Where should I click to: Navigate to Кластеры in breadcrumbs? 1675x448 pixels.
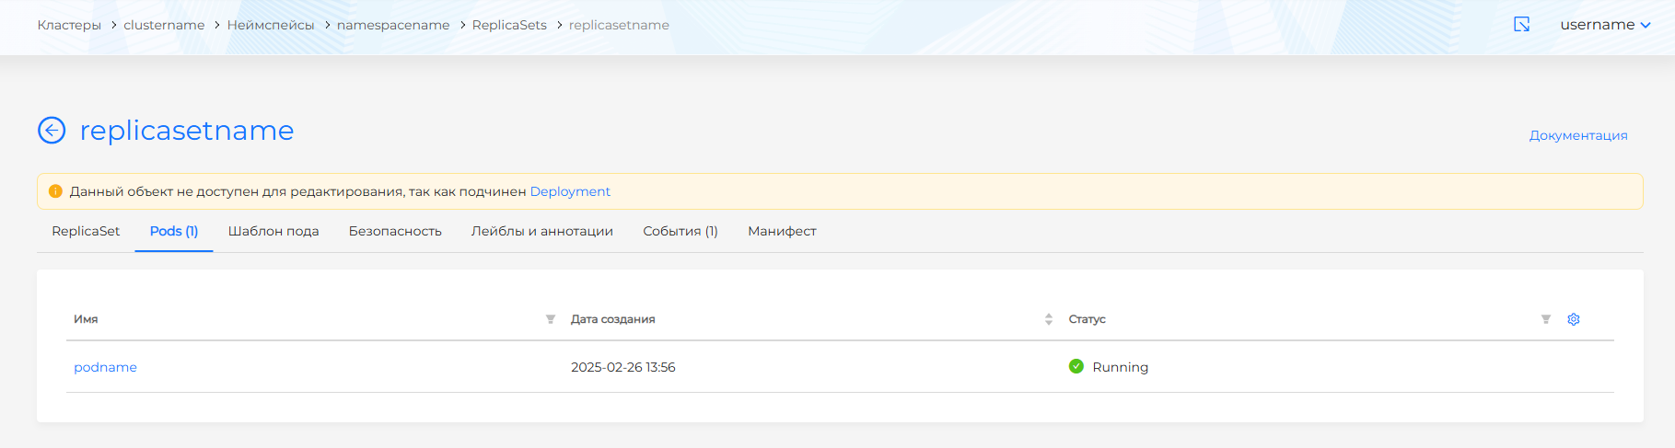pos(69,25)
